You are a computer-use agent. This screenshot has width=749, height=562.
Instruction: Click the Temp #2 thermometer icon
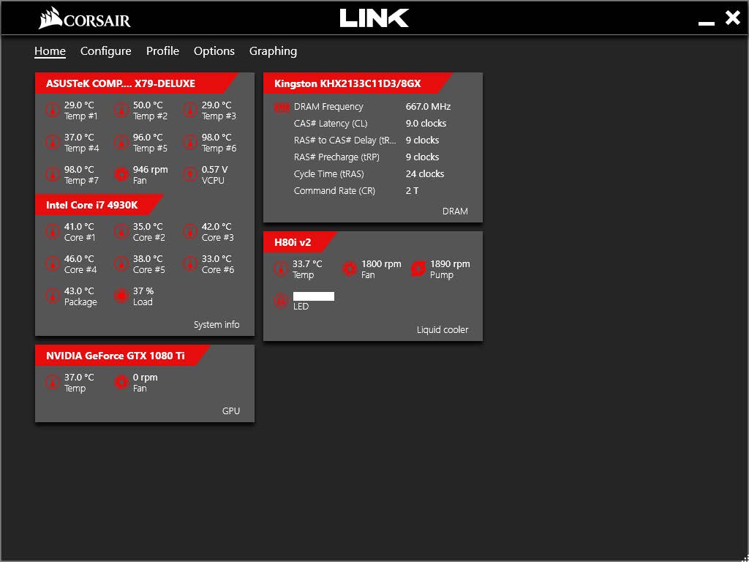121,110
